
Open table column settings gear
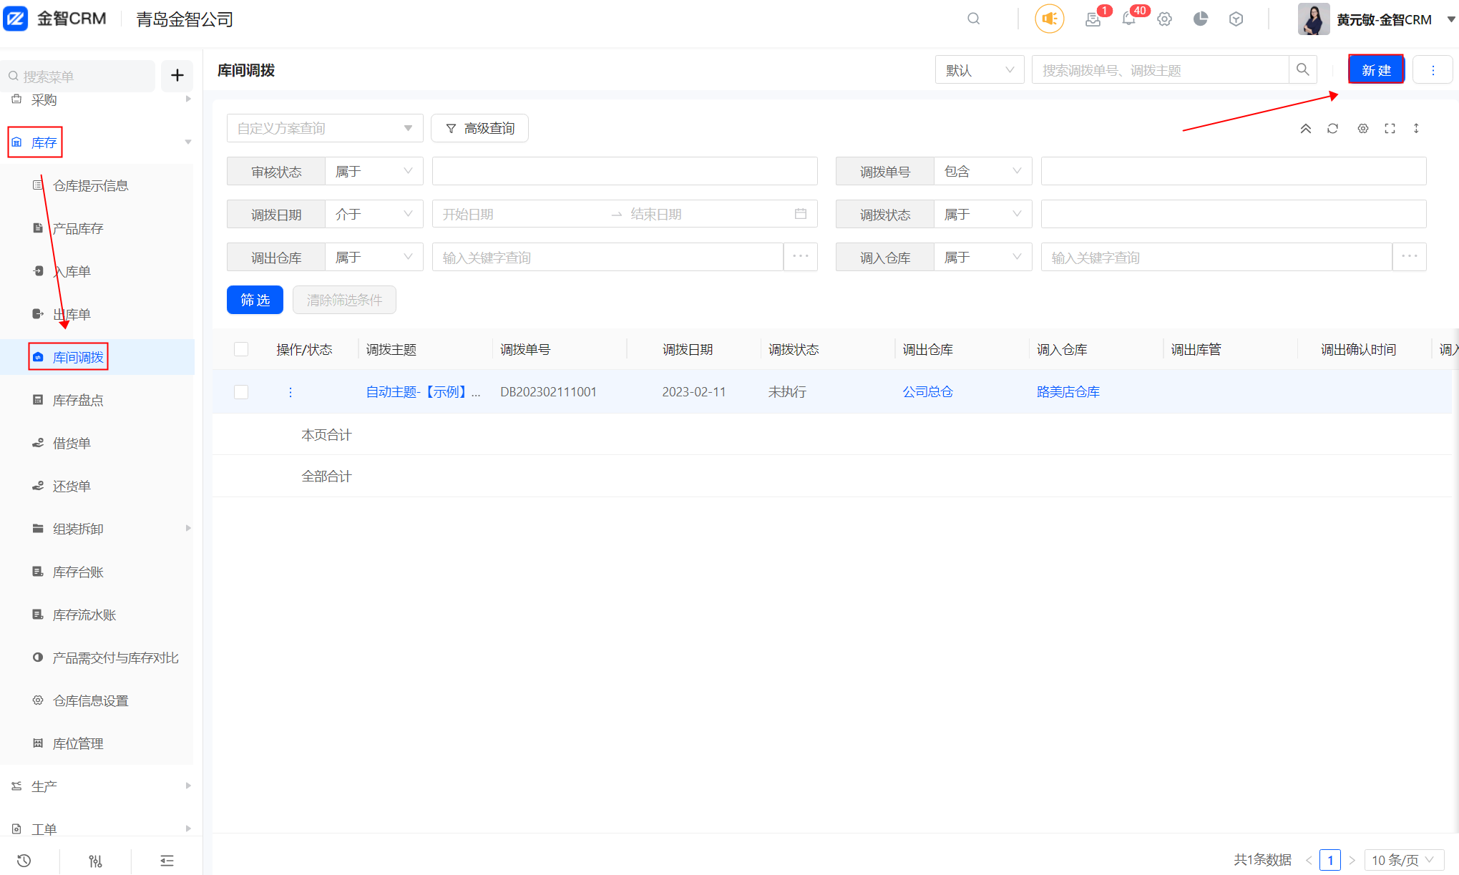pyautogui.click(x=1362, y=128)
